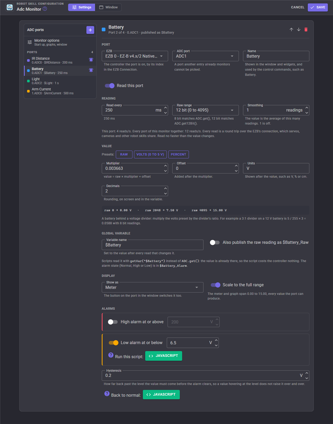Select the Arm Current port entry
The width and height of the screenshot is (333, 424).
click(60, 91)
